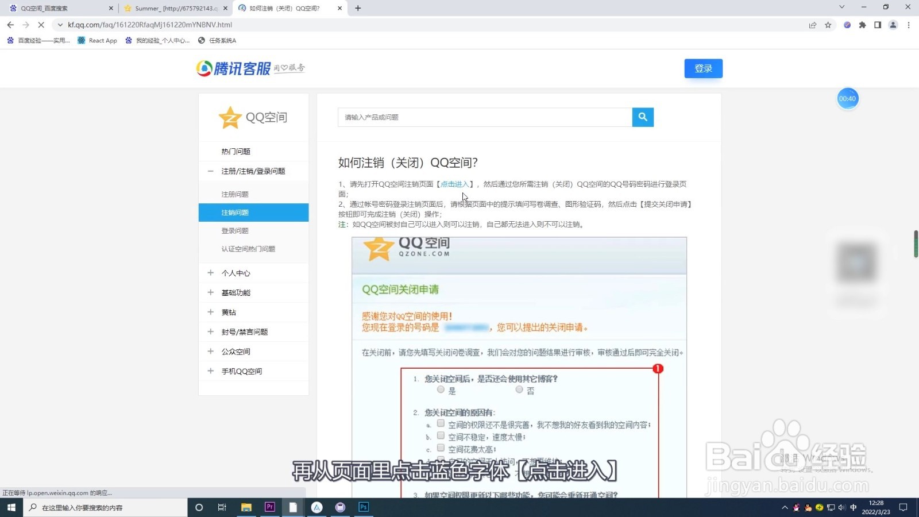The height and width of the screenshot is (517, 919).
Task: Open the Chrome three-dot menu
Action: [x=909, y=25]
